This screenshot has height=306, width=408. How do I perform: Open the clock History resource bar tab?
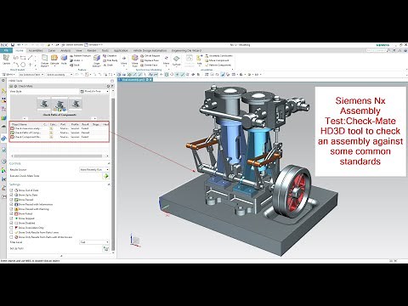(3, 161)
